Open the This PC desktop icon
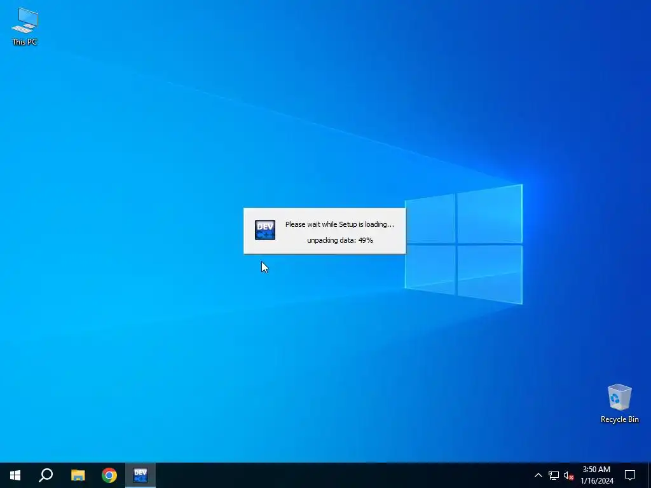Screen dimensions: 651x488 pyautogui.click(x=25, y=26)
